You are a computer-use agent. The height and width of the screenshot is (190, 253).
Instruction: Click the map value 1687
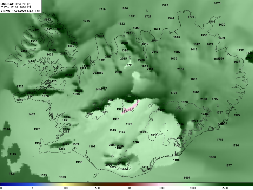click(194, 79)
